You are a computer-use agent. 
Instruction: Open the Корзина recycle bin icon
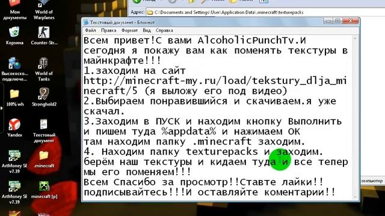click(x=14, y=36)
